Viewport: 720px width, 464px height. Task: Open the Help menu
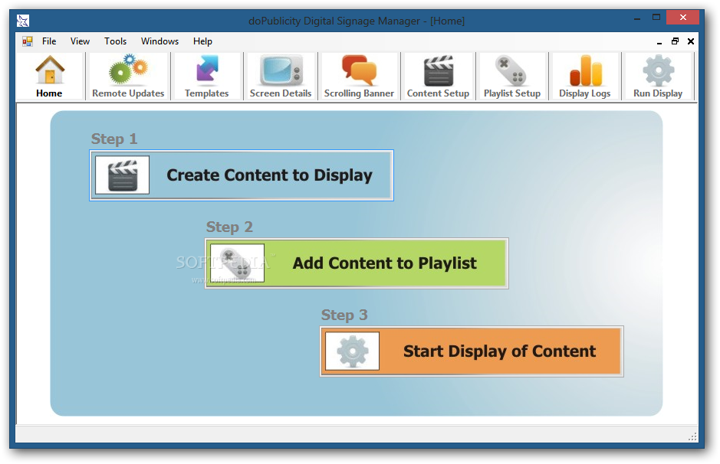(x=202, y=41)
